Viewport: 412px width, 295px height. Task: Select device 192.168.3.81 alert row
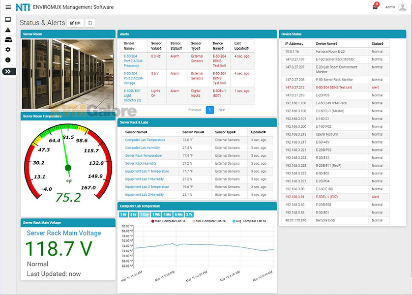pyautogui.click(x=335, y=197)
